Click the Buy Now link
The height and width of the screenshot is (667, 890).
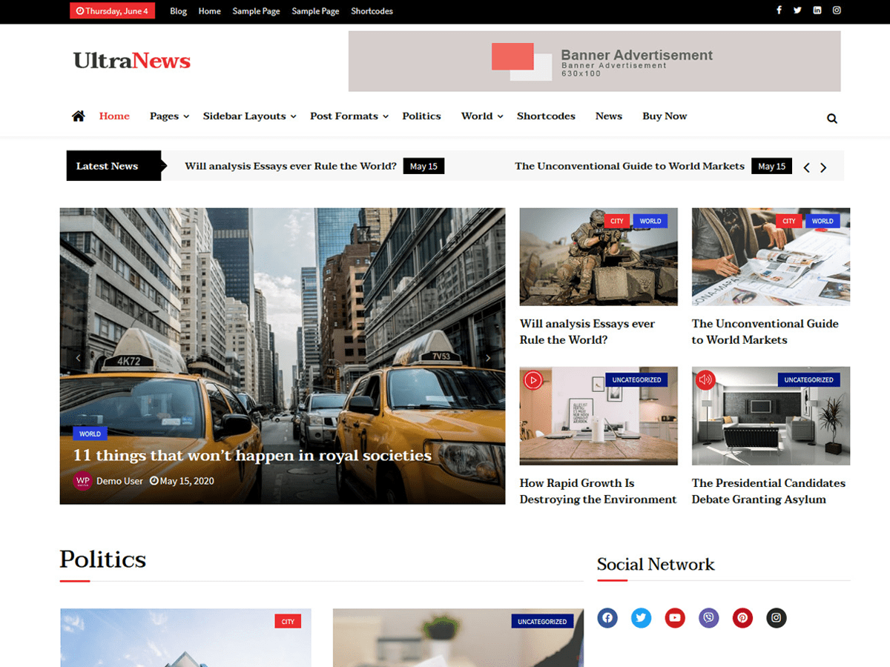[665, 116]
